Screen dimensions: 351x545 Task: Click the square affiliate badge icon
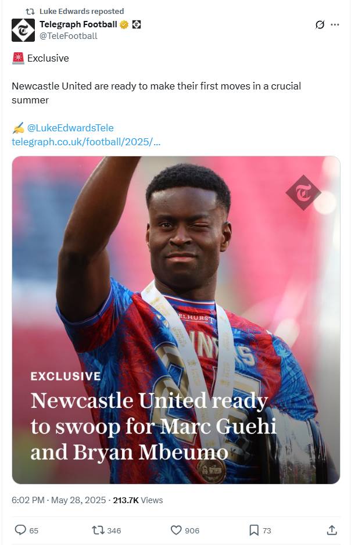coord(137,24)
